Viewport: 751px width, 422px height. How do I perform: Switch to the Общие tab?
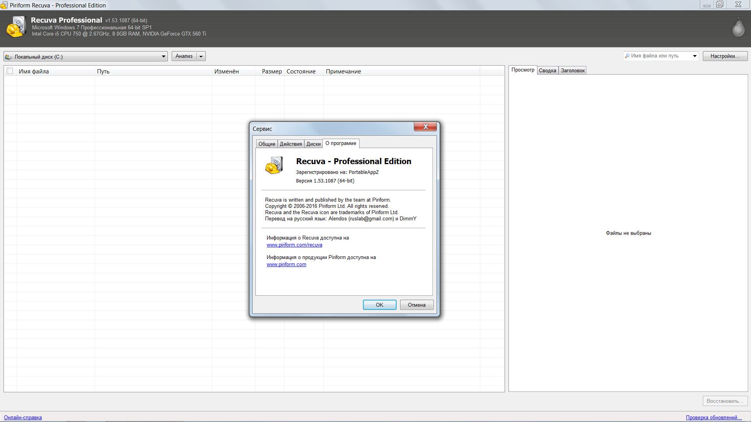[267, 144]
